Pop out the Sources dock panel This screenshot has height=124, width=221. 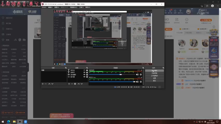point(87,68)
